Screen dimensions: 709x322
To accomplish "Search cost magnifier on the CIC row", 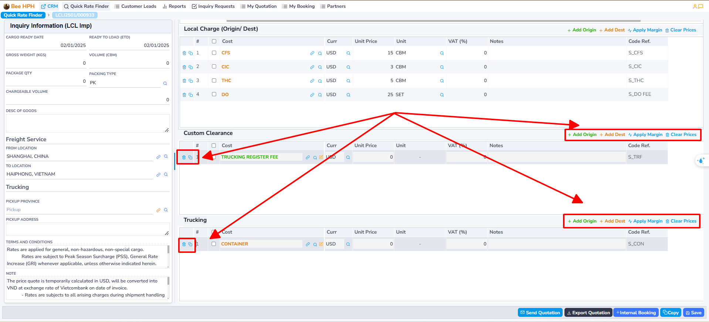I will 320,67.
